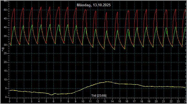
Task: Click hour 21 on the time axis
Action: click(x=164, y=102)
